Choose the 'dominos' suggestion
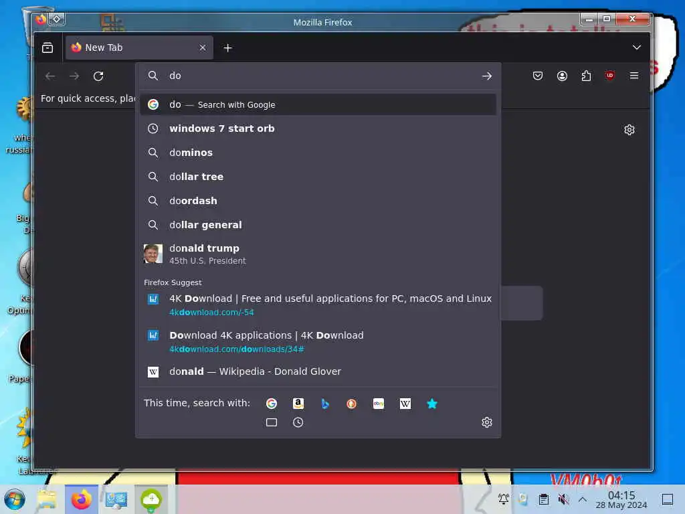Screen dimensions: 685x514 coord(318,153)
